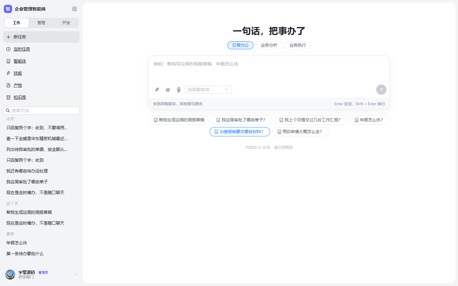Screen dimensions: 458x286
Task: Open chat 年假怎么休 in sidebar
Action: point(41,243)
